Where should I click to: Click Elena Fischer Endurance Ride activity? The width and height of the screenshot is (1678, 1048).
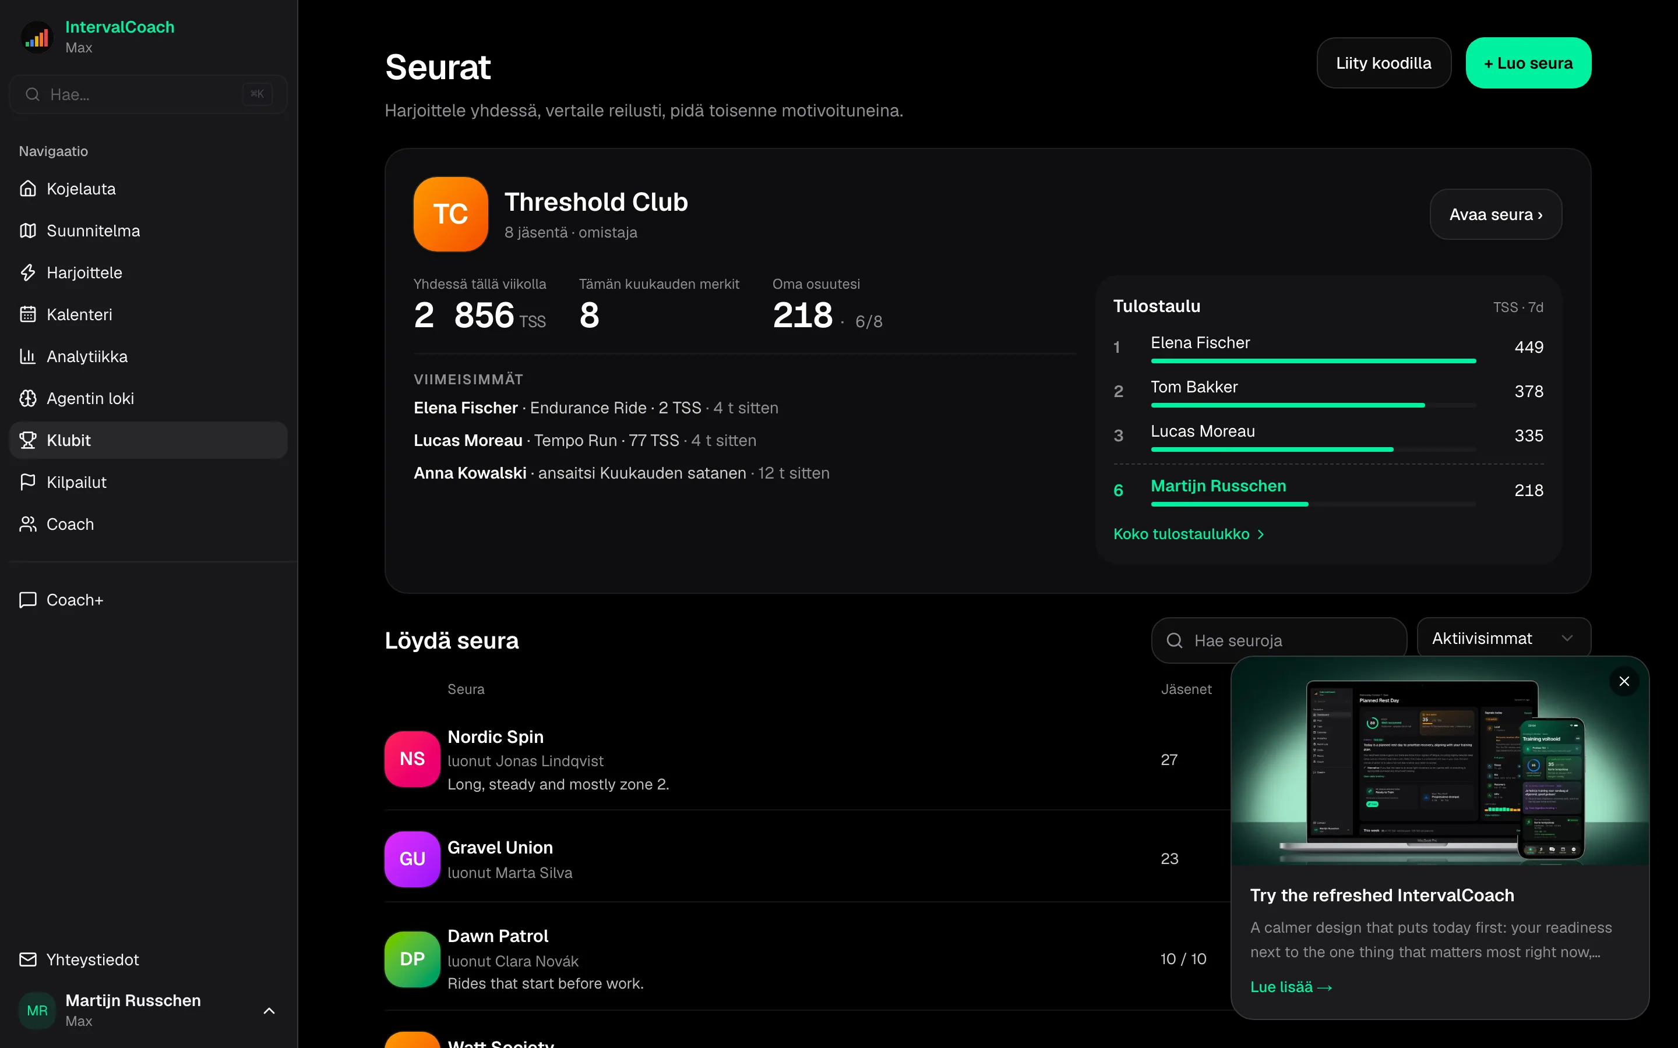(x=595, y=408)
